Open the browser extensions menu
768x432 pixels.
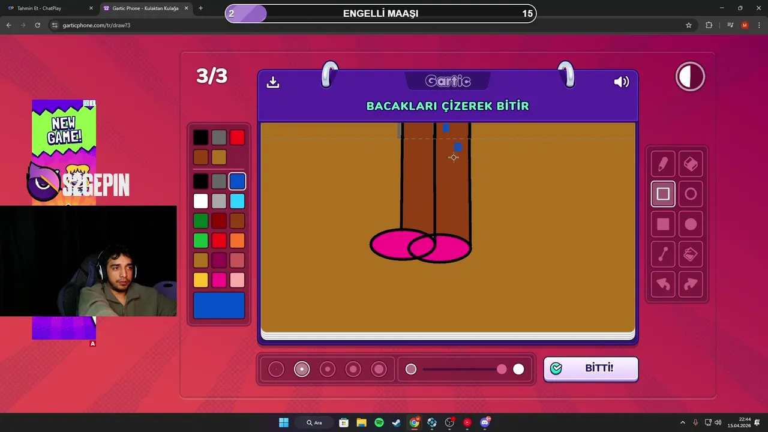click(709, 25)
